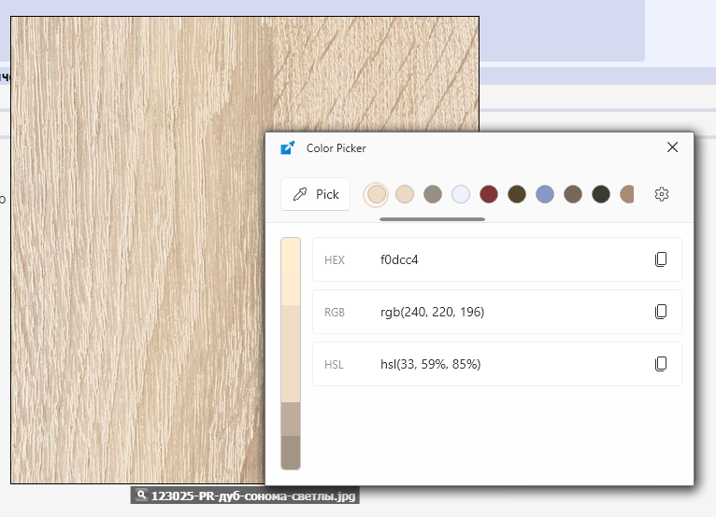Viewport: 716px width, 517px height.
Task: Click the wood texture image preview
Action: pyautogui.click(x=138, y=250)
